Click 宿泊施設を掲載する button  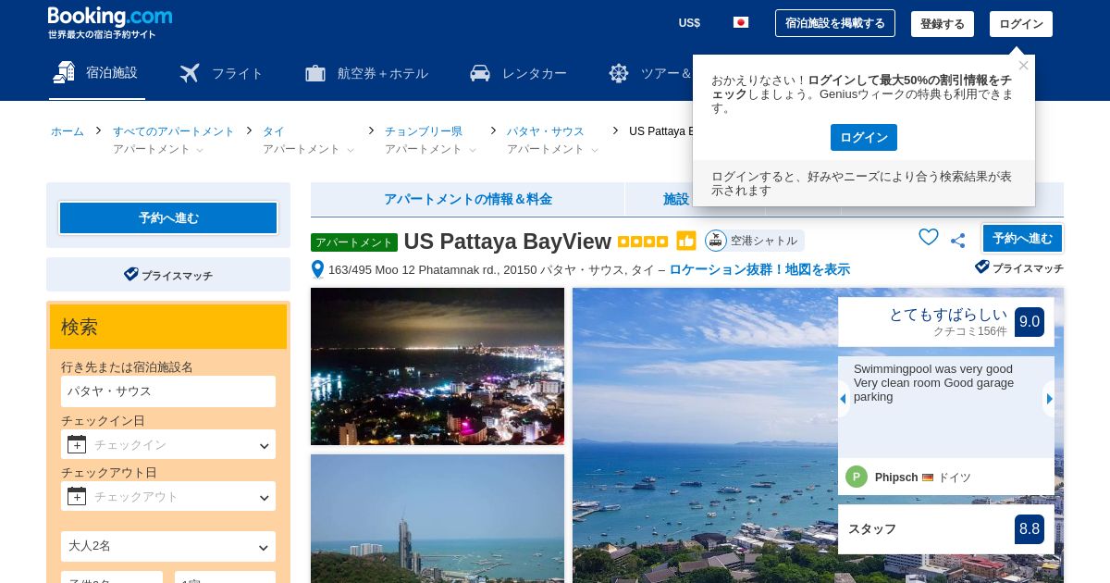(835, 23)
